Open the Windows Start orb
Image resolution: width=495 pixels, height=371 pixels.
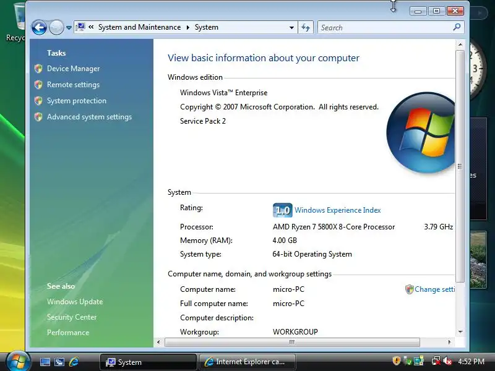17,361
